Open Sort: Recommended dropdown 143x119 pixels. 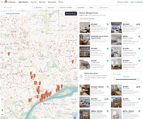[x=88, y=19]
